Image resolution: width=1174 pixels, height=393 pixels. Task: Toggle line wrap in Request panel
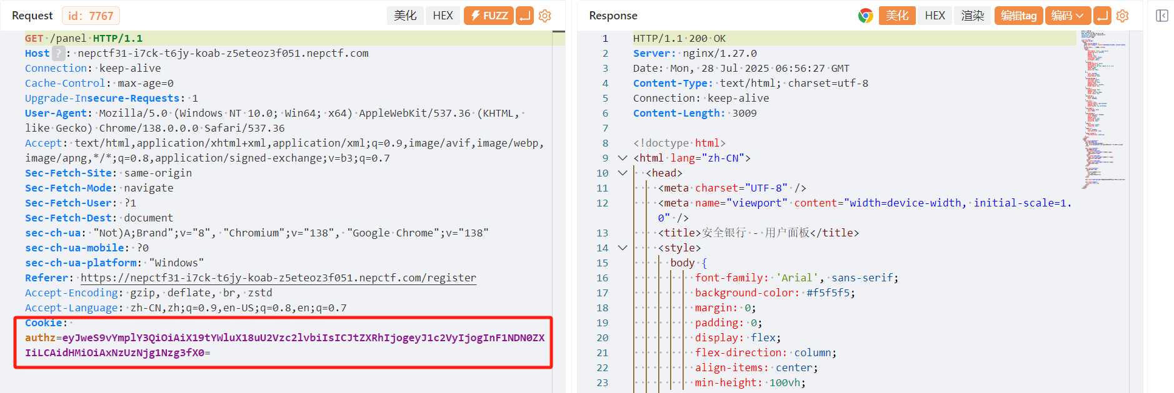pyautogui.click(x=525, y=16)
